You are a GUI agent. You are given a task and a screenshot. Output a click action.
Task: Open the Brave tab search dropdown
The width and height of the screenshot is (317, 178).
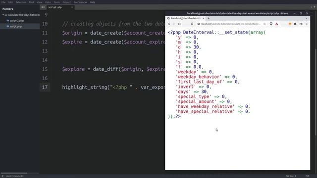307,18
